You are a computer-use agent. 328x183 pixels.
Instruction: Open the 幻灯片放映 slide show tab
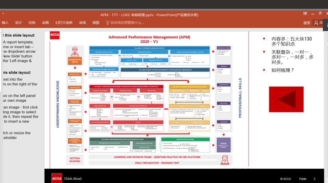pyautogui.click(x=64, y=23)
